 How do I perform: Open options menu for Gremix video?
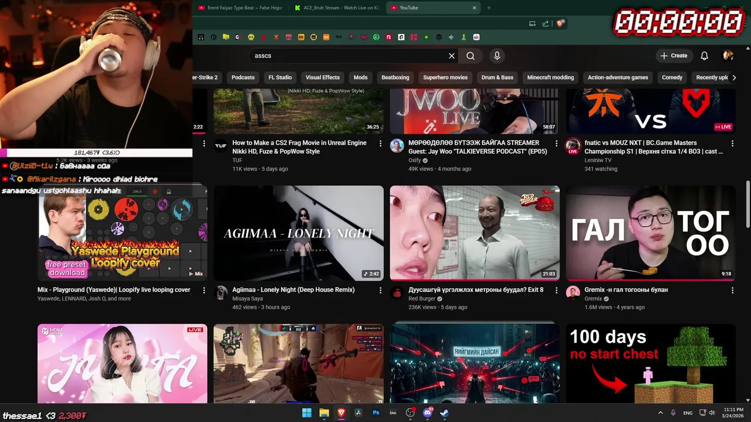click(x=732, y=290)
